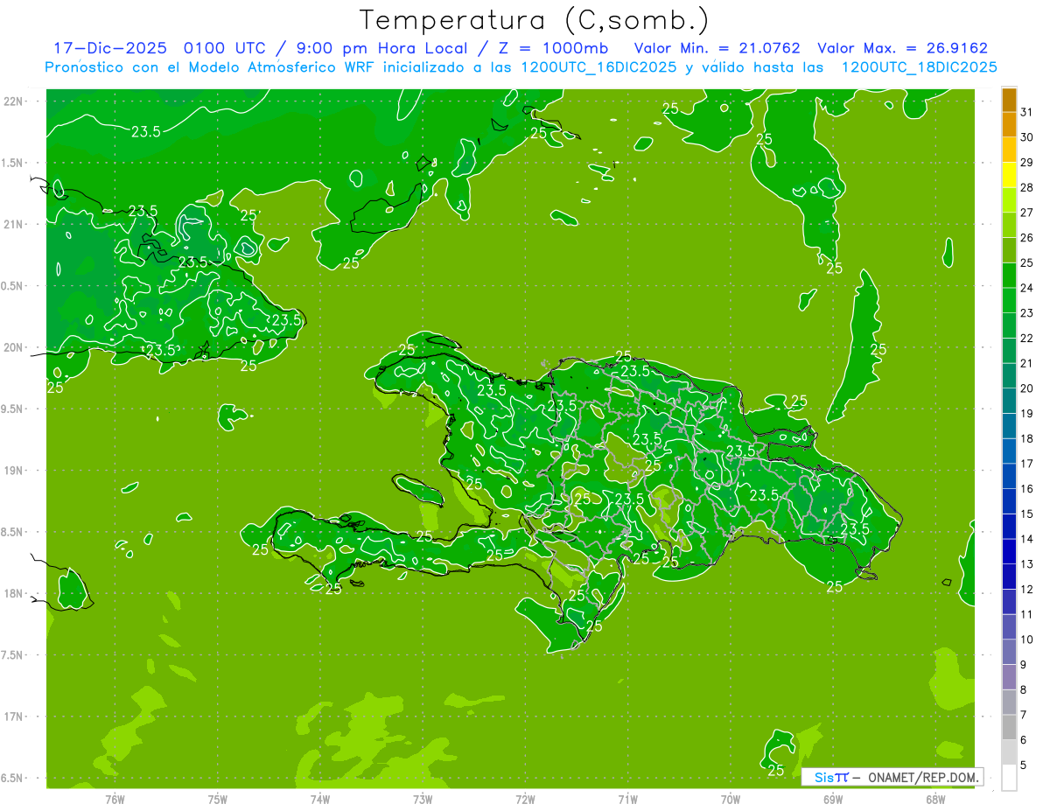Click the '21N' latitude axis label

pyautogui.click(x=15, y=224)
